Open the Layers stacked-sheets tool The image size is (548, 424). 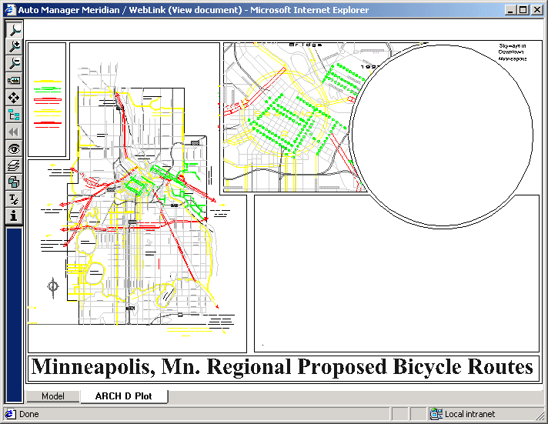(14, 165)
